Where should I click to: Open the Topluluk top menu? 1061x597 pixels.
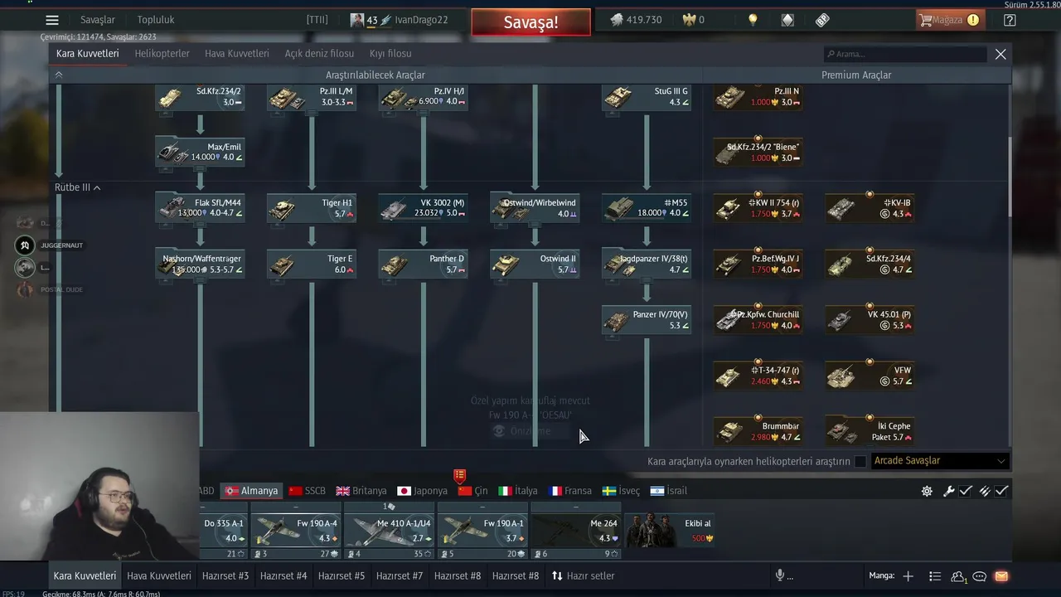click(156, 20)
